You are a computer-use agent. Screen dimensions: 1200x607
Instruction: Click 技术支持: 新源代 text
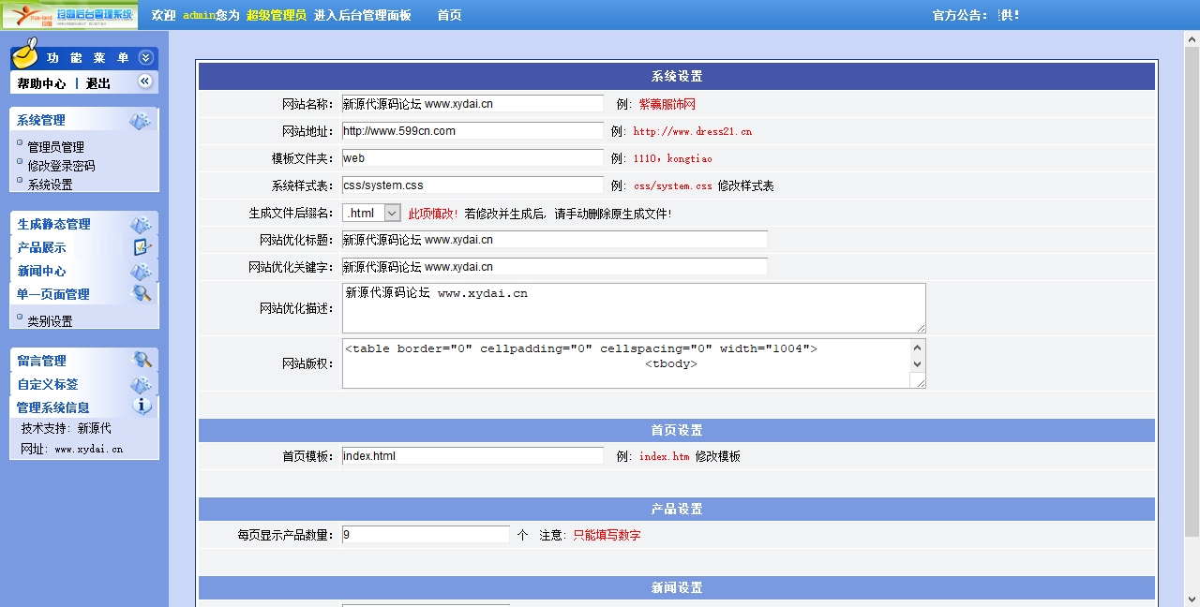(x=66, y=428)
